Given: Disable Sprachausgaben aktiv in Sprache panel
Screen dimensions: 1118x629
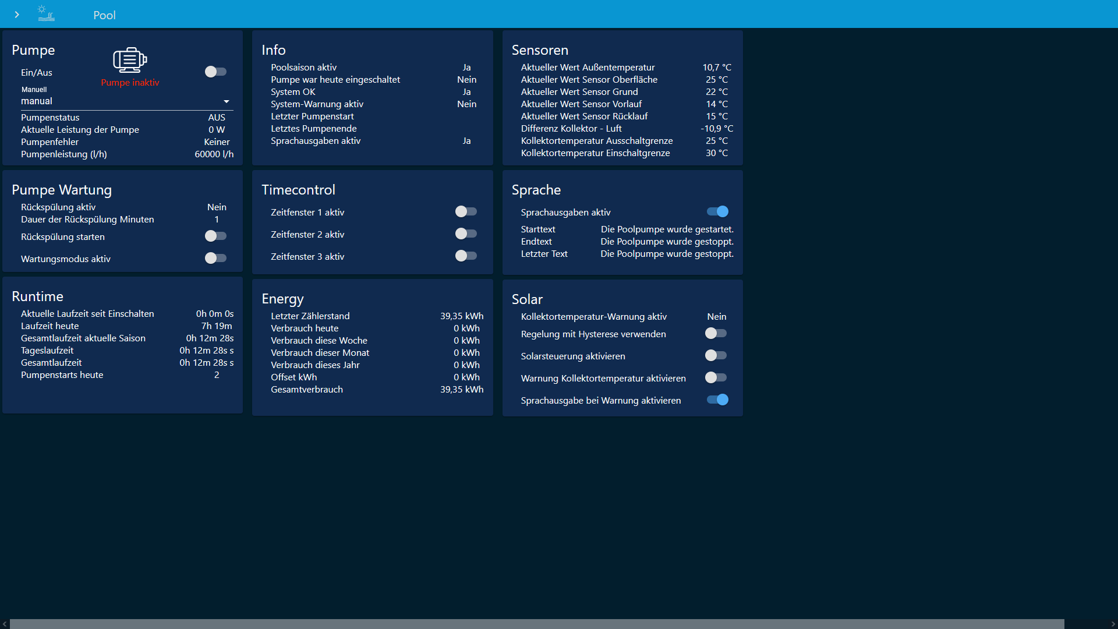Looking at the screenshot, I should pyautogui.click(x=717, y=211).
